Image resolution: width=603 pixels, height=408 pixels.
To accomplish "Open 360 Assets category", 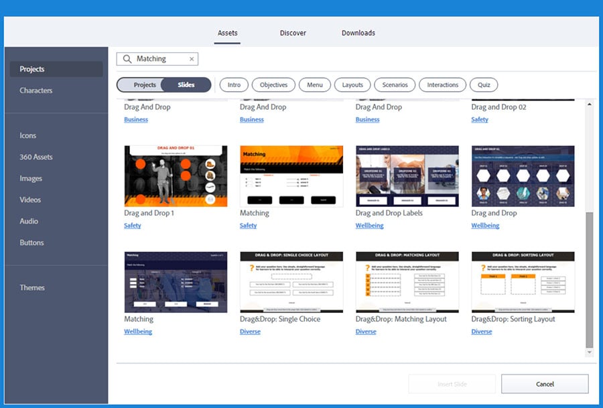I will (36, 157).
